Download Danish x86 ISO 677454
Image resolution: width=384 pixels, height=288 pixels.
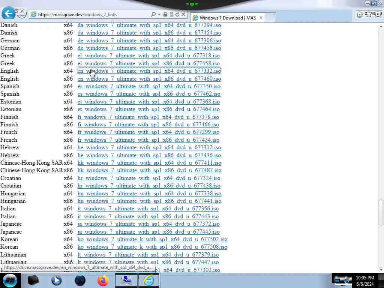[149, 33]
